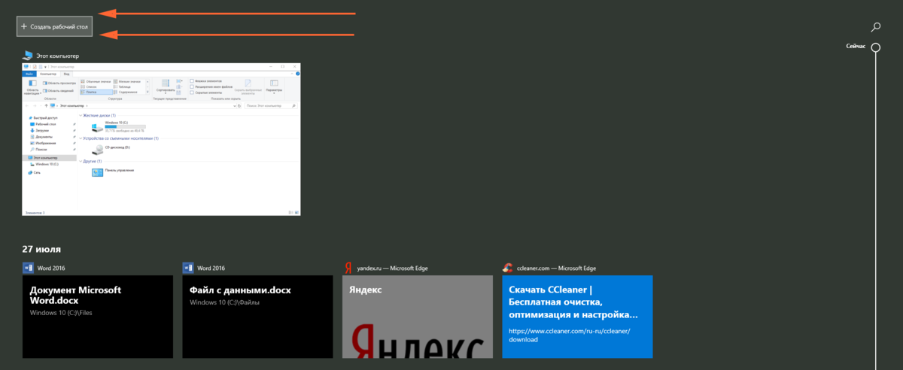Click Word icon above 'Документ Microsoft Word.docx' card
903x370 pixels.
[28, 268]
